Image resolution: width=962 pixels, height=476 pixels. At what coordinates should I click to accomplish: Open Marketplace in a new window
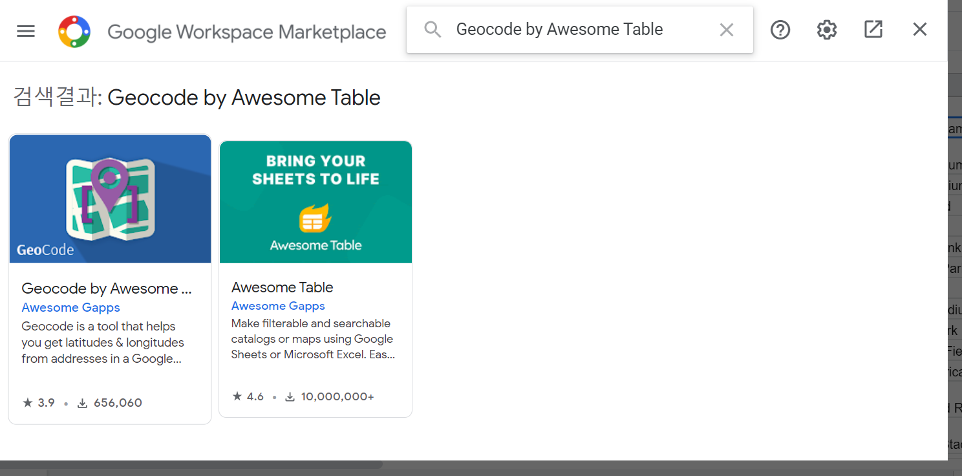click(873, 29)
